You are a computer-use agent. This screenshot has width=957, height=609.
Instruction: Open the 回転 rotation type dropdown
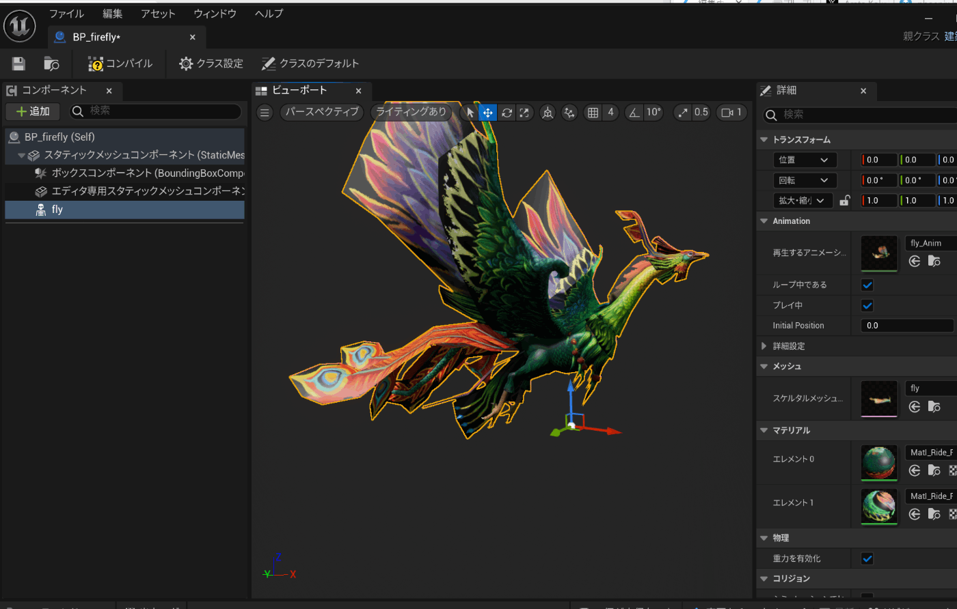pyautogui.click(x=805, y=180)
